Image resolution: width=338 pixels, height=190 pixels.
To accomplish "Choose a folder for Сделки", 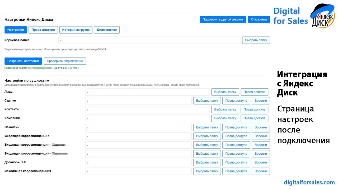I will pyautogui.click(x=207, y=101).
